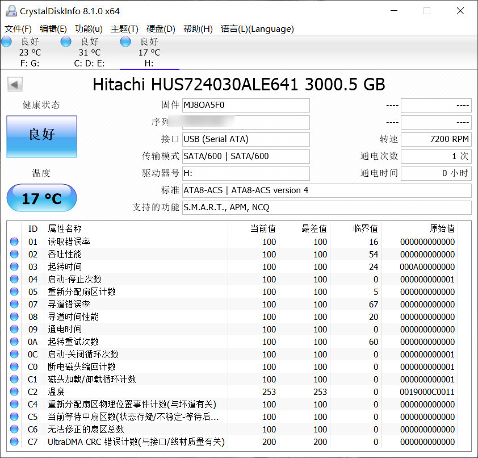Click the status orb for attribute 07 寻道错误率
Viewport: 478px width, 458px height.
click(14, 304)
